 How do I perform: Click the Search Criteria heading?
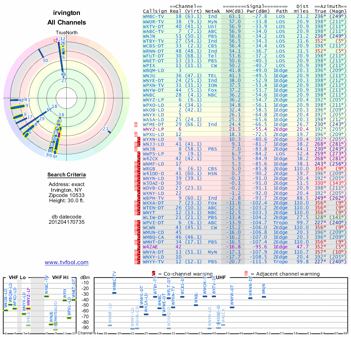pos(67,175)
